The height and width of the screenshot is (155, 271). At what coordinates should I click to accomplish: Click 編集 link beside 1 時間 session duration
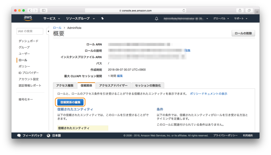click(x=120, y=76)
